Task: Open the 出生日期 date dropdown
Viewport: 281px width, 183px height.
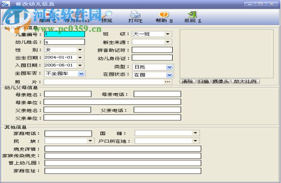Action: (80, 57)
